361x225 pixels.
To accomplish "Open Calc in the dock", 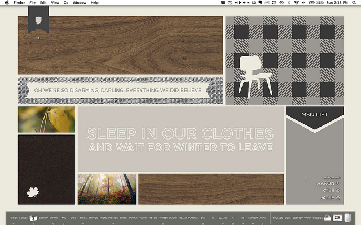I will (x=73, y=218).
